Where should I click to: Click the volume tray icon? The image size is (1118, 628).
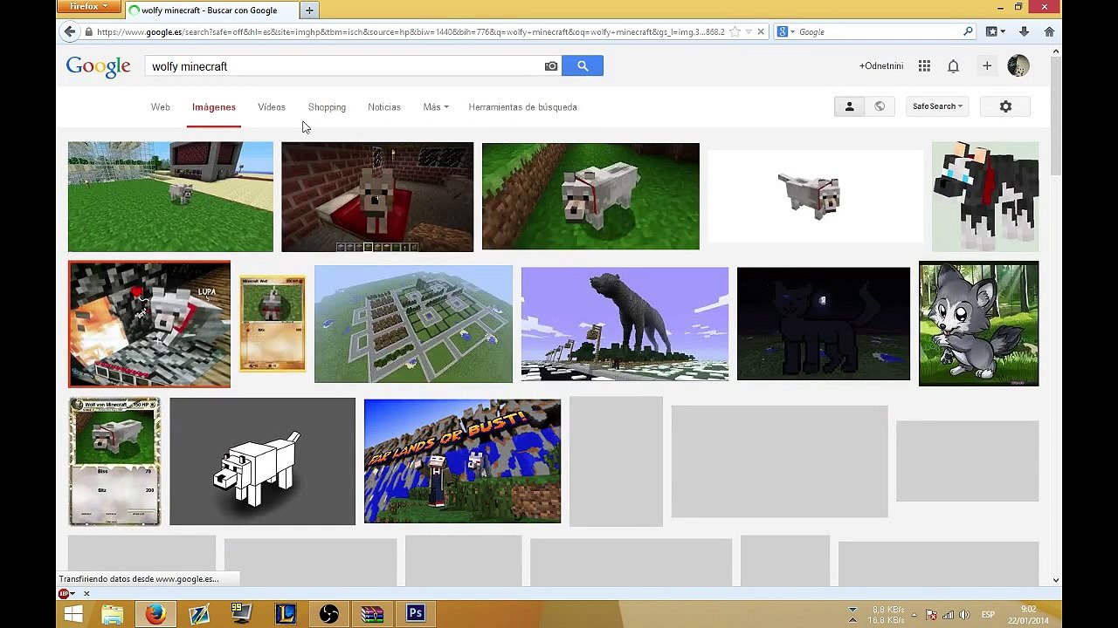pyautogui.click(x=964, y=615)
